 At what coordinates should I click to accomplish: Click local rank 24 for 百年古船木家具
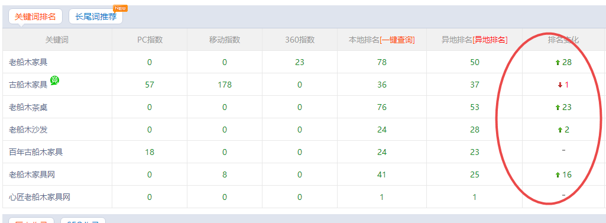click(382, 152)
